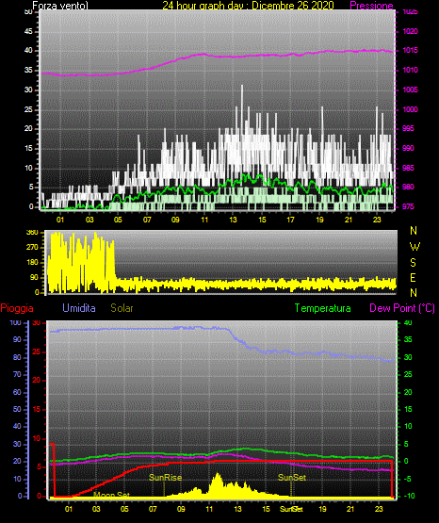Select the '24 hour graph day : Dicembre 26 2020' title
The width and height of the screenshot is (439, 523).
[x=248, y=6]
